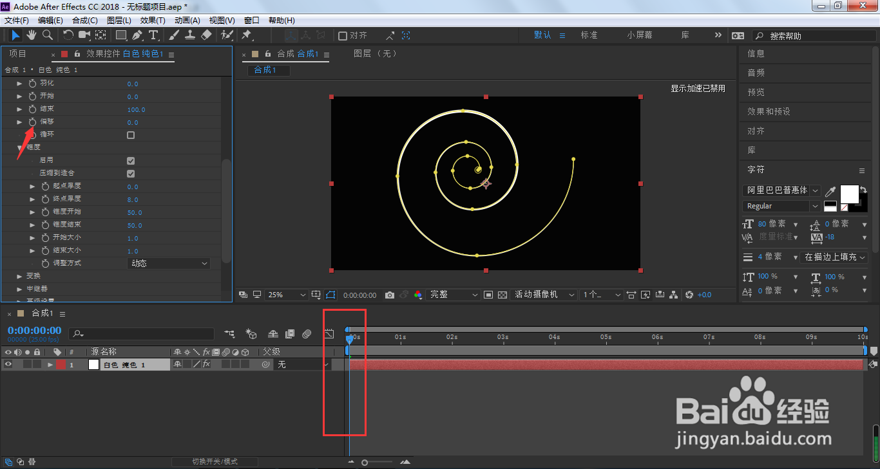
Task: Open the 文件(F) menu
Action: pyautogui.click(x=17, y=21)
